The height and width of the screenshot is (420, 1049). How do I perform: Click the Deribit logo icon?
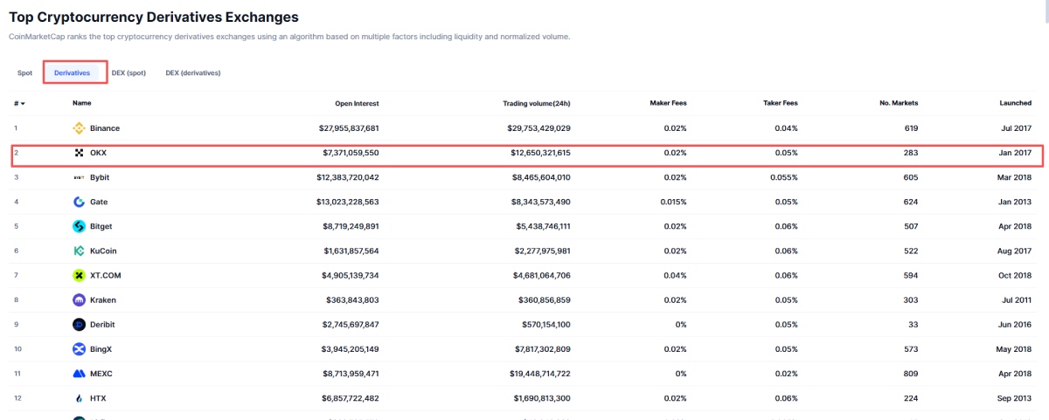pos(79,324)
